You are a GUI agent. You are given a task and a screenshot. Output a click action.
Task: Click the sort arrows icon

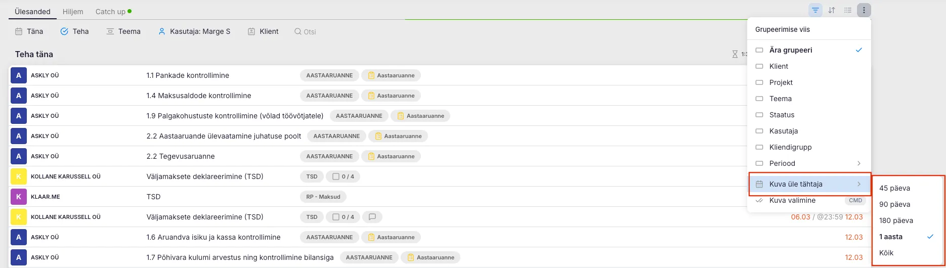point(832,10)
